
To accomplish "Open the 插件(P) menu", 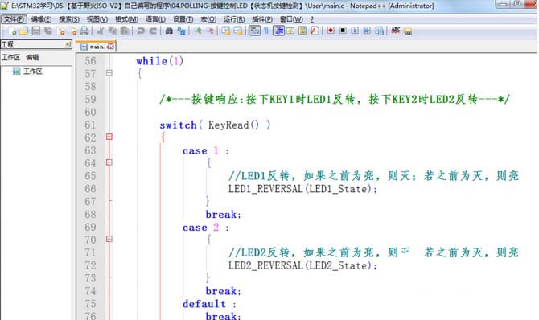I will pyautogui.click(x=262, y=19).
